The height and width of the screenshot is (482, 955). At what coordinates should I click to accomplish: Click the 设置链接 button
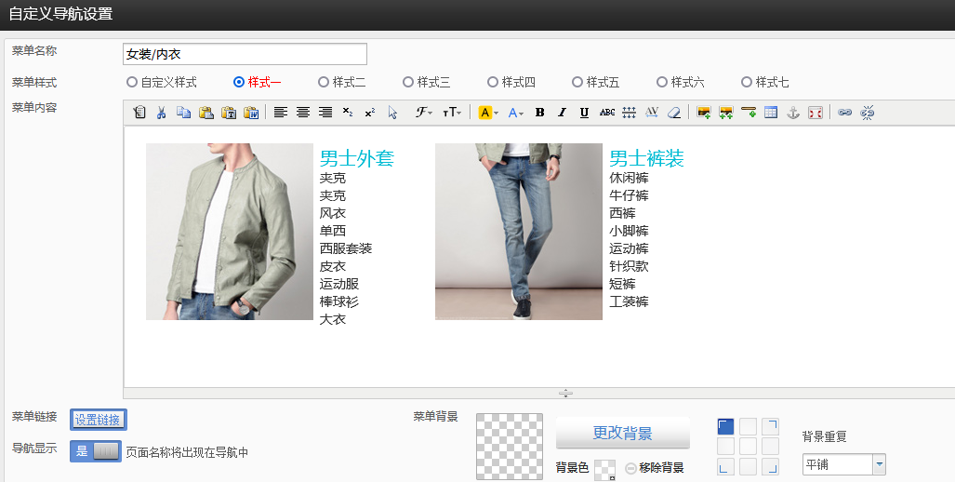[98, 420]
